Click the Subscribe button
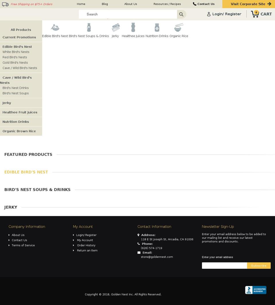Image resolution: width=275 pixels, height=305 pixels. (259, 266)
